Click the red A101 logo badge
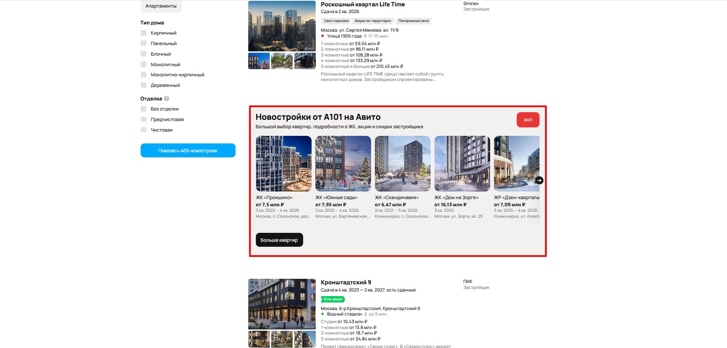This screenshot has width=727, height=348. [x=528, y=120]
